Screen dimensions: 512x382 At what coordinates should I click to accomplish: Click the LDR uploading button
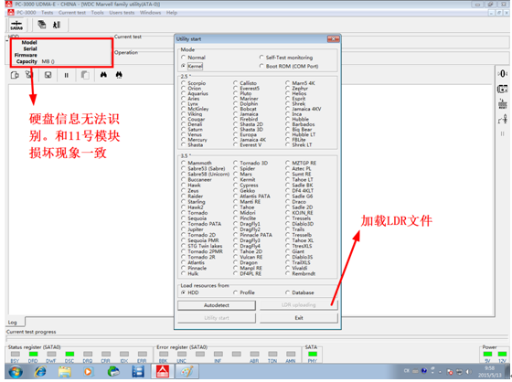pos(298,305)
